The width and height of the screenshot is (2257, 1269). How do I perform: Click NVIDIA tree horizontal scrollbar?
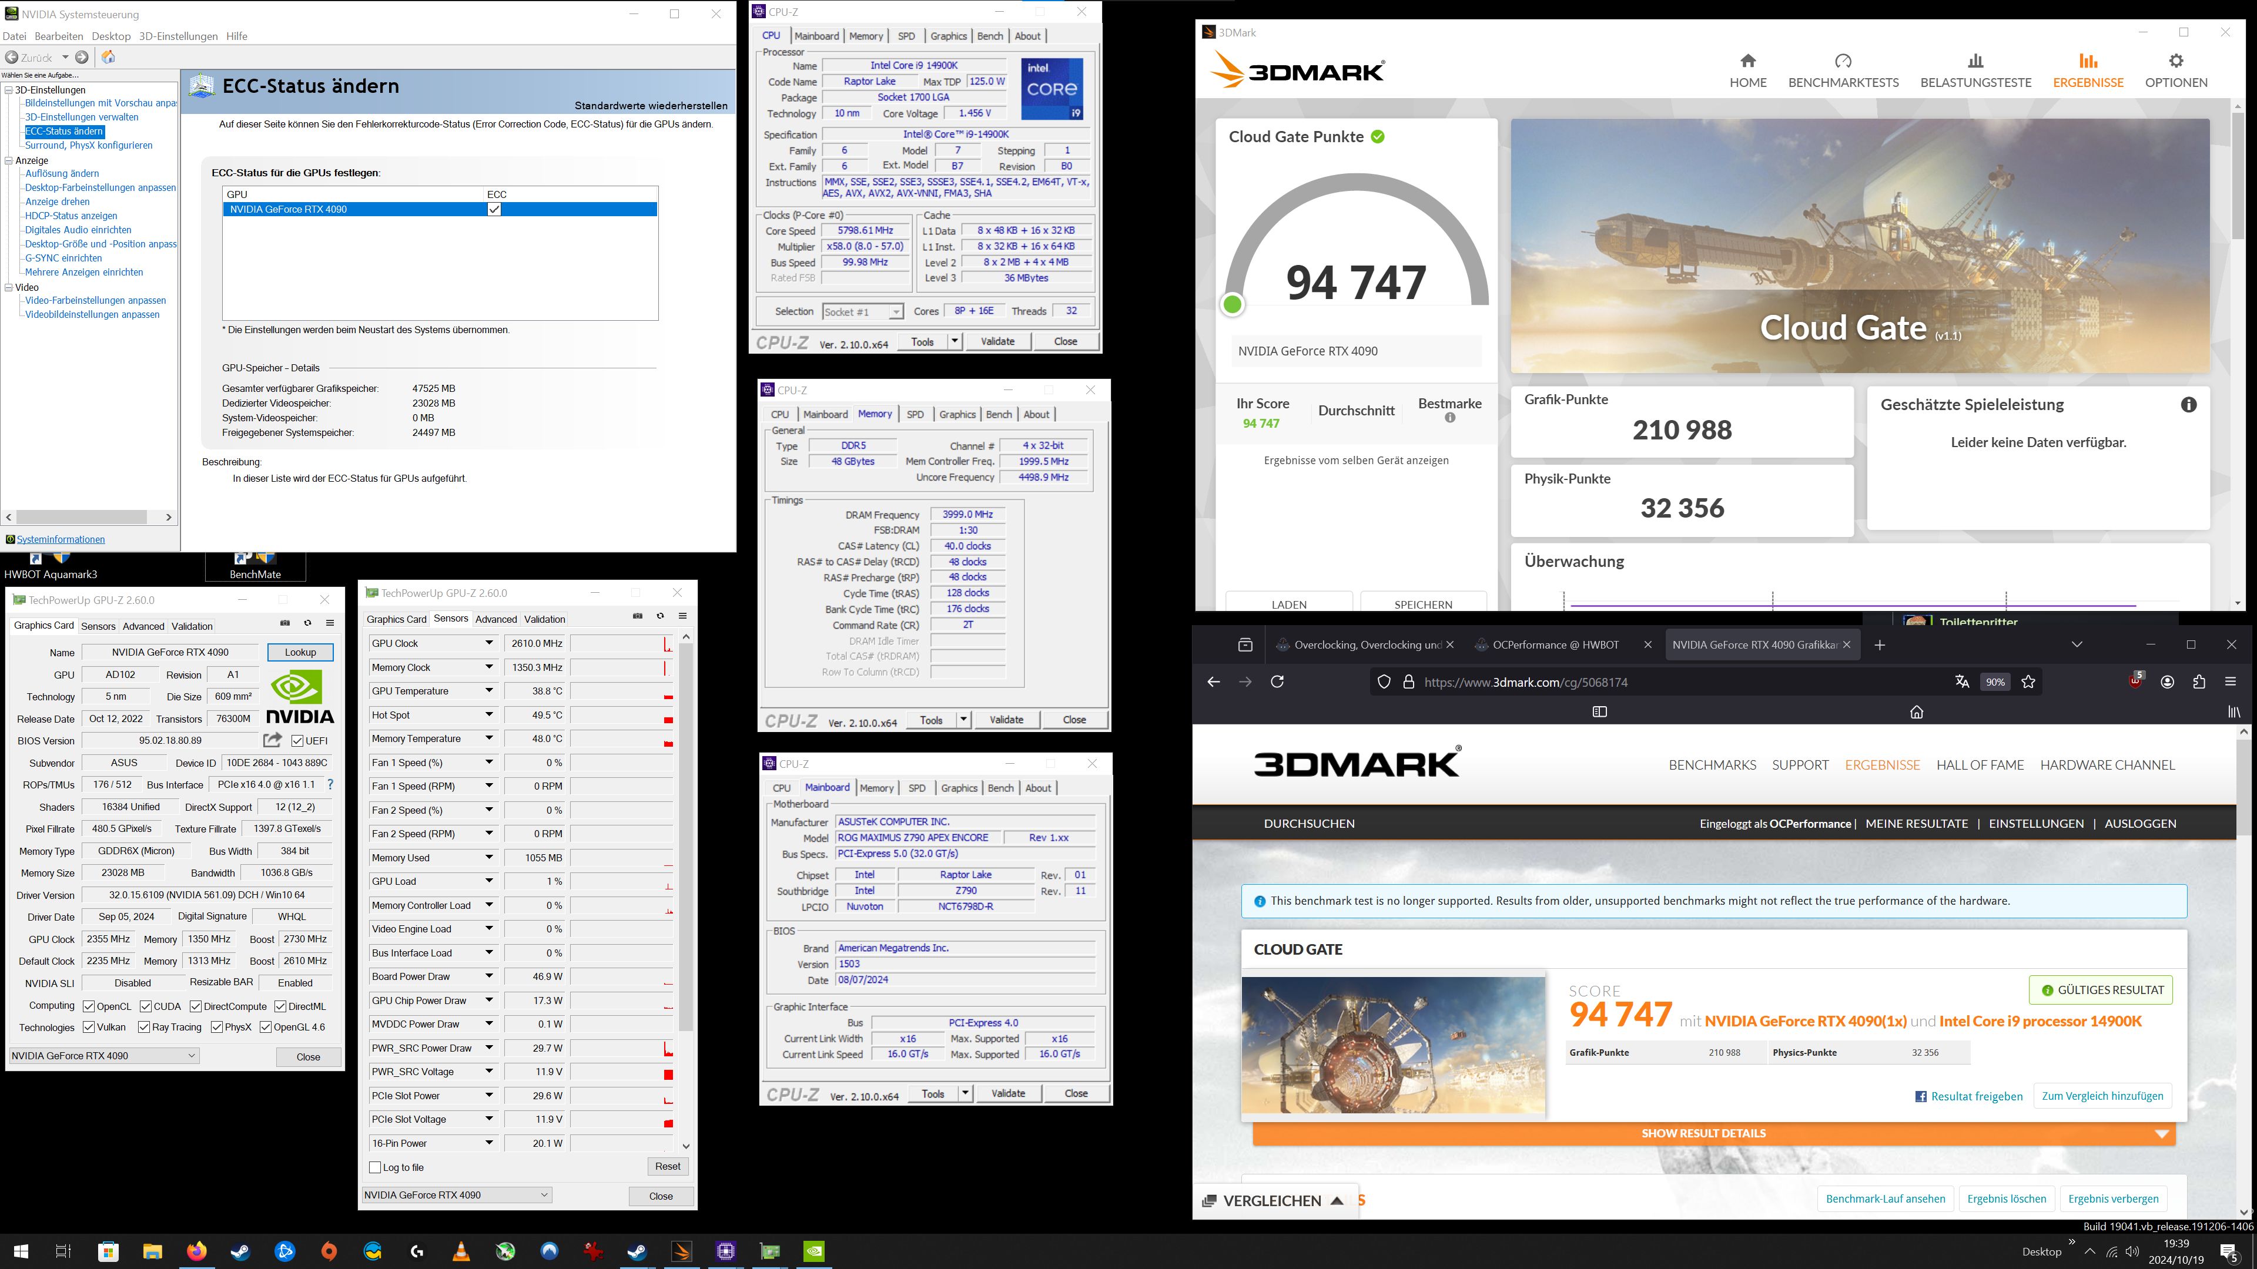coord(82,518)
